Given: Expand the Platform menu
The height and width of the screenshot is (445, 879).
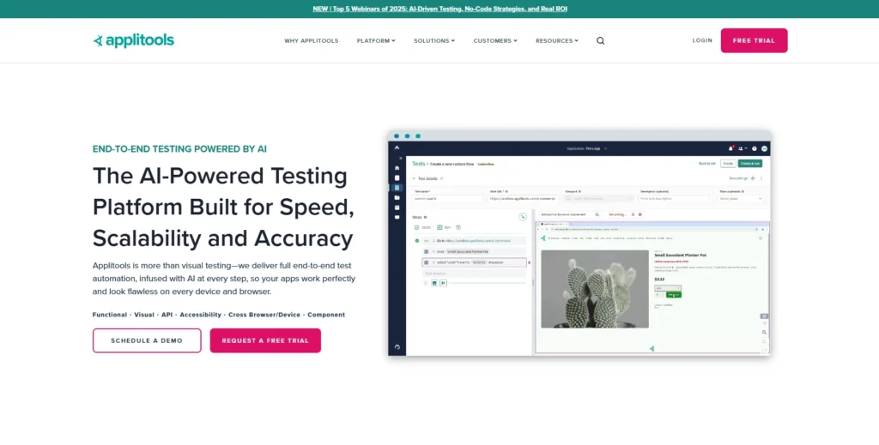Looking at the screenshot, I should point(376,41).
